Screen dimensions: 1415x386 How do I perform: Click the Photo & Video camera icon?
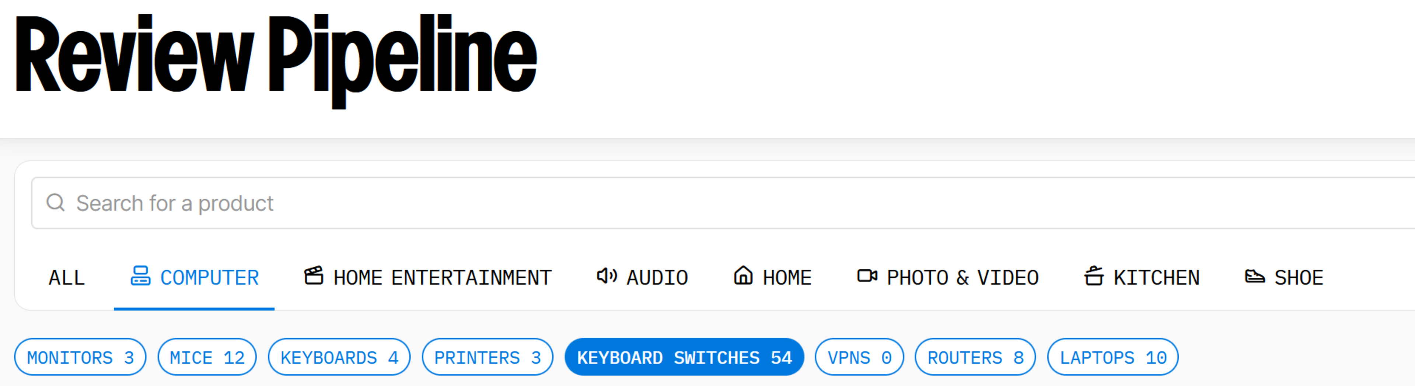coord(867,276)
